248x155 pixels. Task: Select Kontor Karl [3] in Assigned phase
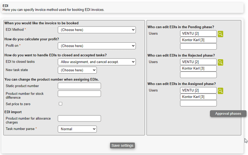click(198, 96)
